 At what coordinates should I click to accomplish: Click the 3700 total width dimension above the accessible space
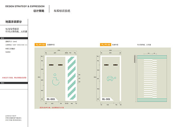pos(59,50)
